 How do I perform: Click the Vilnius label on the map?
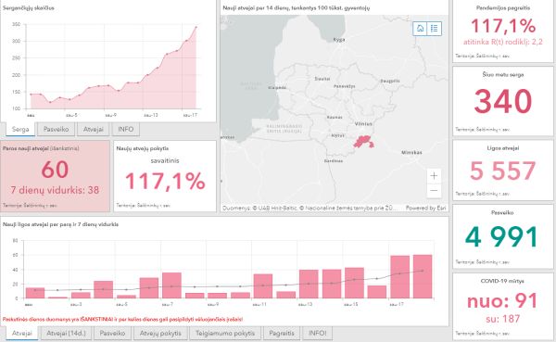click(x=363, y=124)
